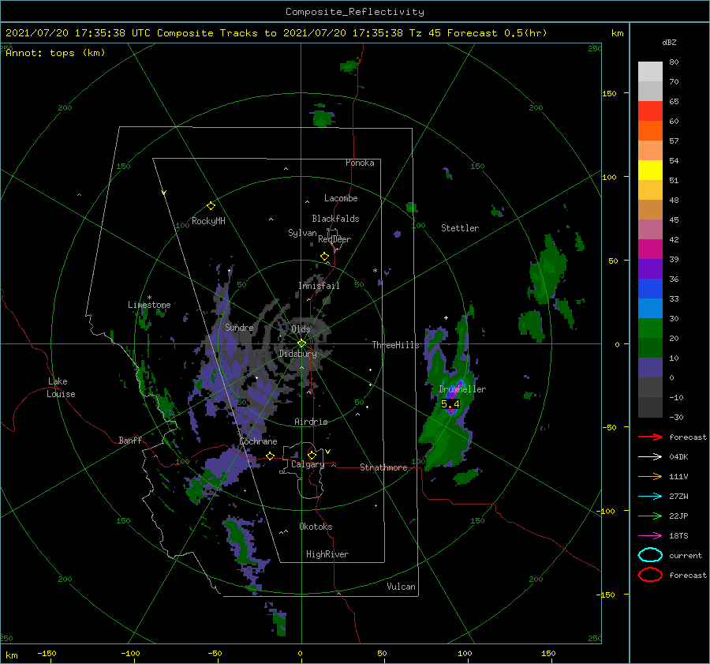This screenshot has width=710, height=664.
Task: Click the Drumheller city label
Action: [x=462, y=389]
